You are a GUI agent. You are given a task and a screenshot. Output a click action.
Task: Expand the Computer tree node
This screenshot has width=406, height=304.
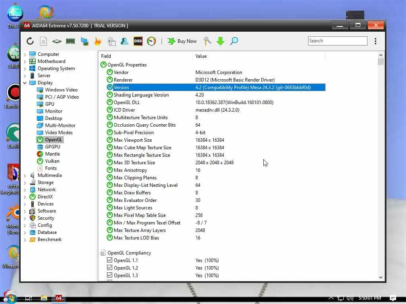25,54
